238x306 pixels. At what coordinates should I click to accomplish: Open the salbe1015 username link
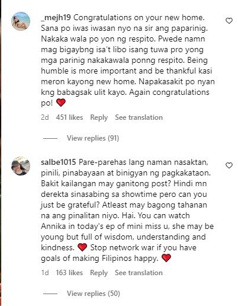click(x=59, y=162)
